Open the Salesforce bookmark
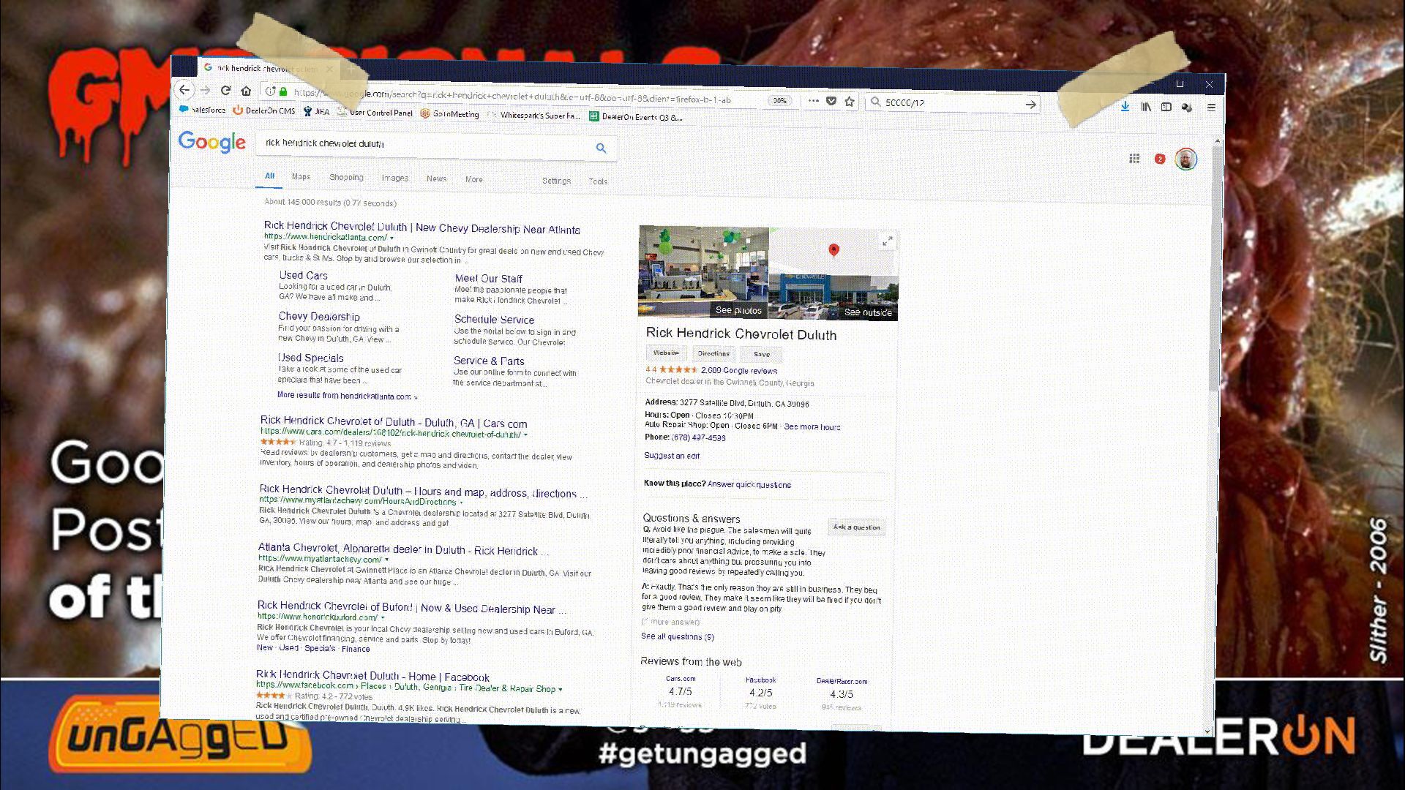This screenshot has width=1405, height=790. (203, 110)
